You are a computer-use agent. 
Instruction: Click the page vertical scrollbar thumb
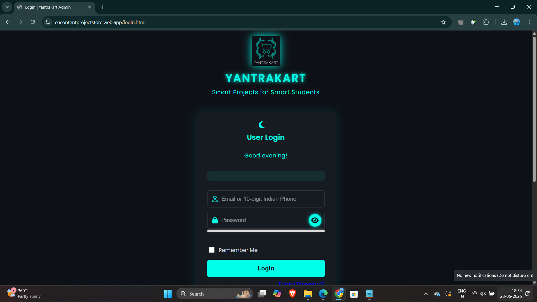click(534, 109)
